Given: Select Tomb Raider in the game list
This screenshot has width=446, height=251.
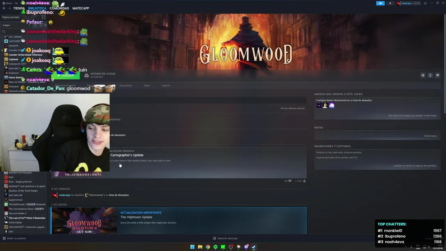Looking at the screenshot, I should pyautogui.click(x=15, y=222).
